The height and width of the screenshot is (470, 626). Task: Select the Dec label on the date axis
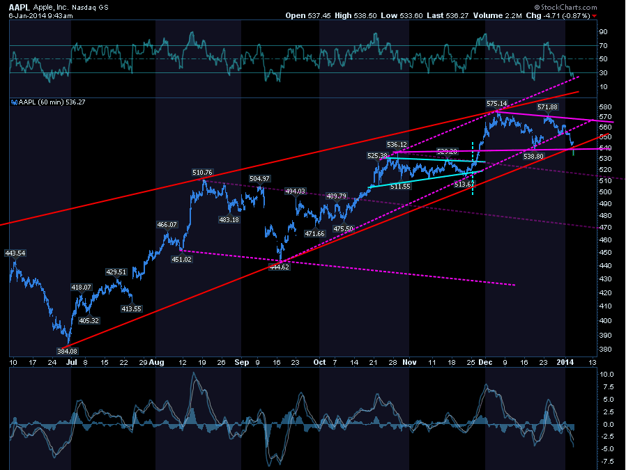(x=485, y=362)
